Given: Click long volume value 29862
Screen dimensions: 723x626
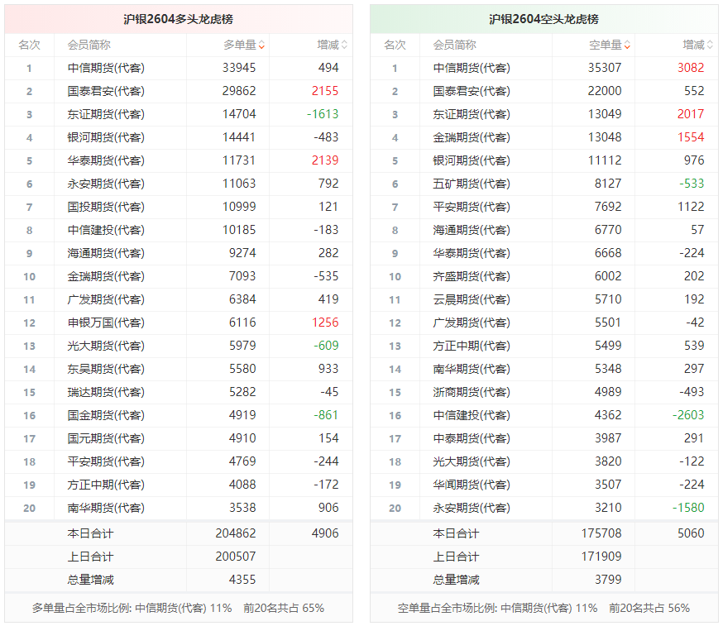Looking at the screenshot, I should pos(239,91).
